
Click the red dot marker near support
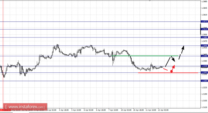pos(171,71)
